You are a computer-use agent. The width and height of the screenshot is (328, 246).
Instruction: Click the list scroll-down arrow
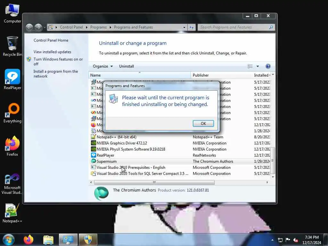(273, 177)
